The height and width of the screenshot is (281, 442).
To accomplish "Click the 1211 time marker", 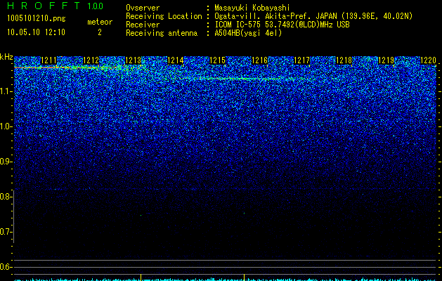I will tap(48, 60).
